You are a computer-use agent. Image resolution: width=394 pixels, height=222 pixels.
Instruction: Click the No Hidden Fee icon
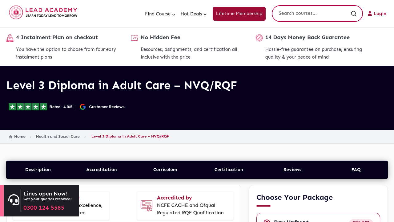tap(135, 38)
